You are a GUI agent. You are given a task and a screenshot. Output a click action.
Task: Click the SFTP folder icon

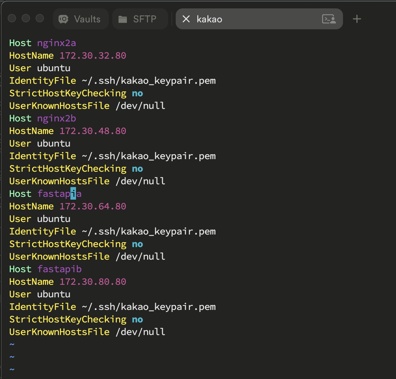coord(123,19)
